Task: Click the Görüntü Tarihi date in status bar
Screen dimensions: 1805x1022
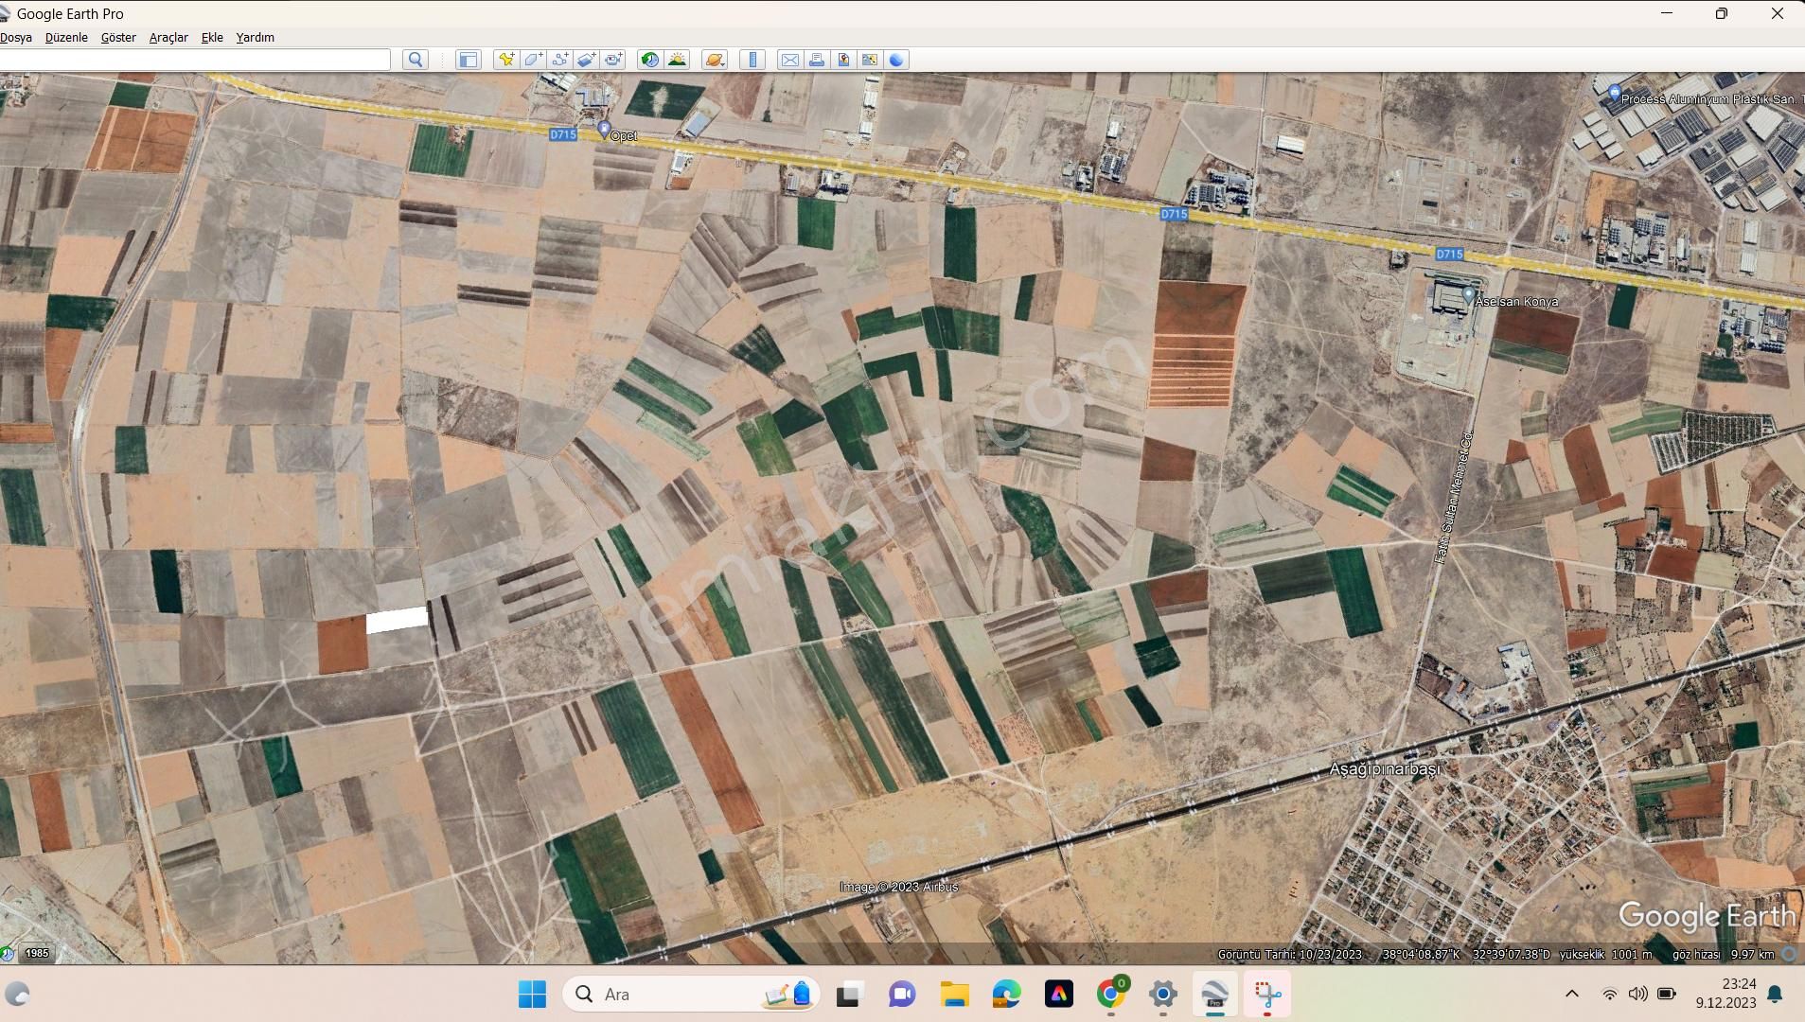Action: click(1289, 954)
